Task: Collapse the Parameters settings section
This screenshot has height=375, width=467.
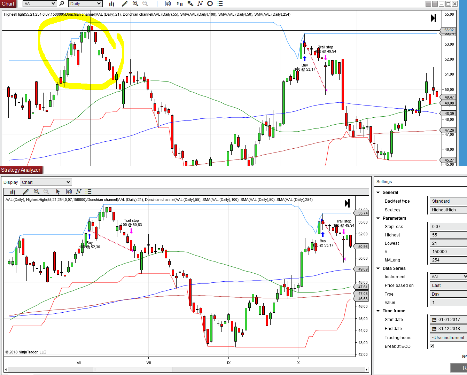Action: click(378, 218)
